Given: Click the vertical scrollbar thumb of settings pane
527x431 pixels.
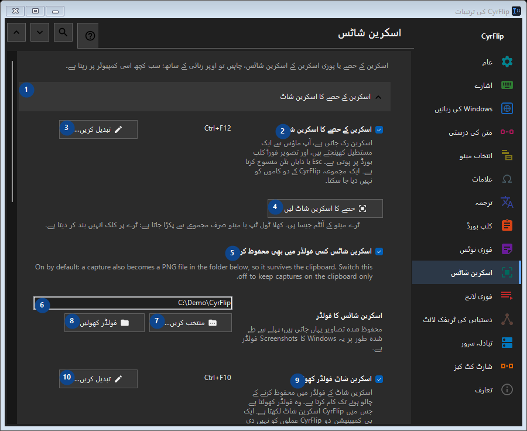Looking at the screenshot, I should [12, 131].
